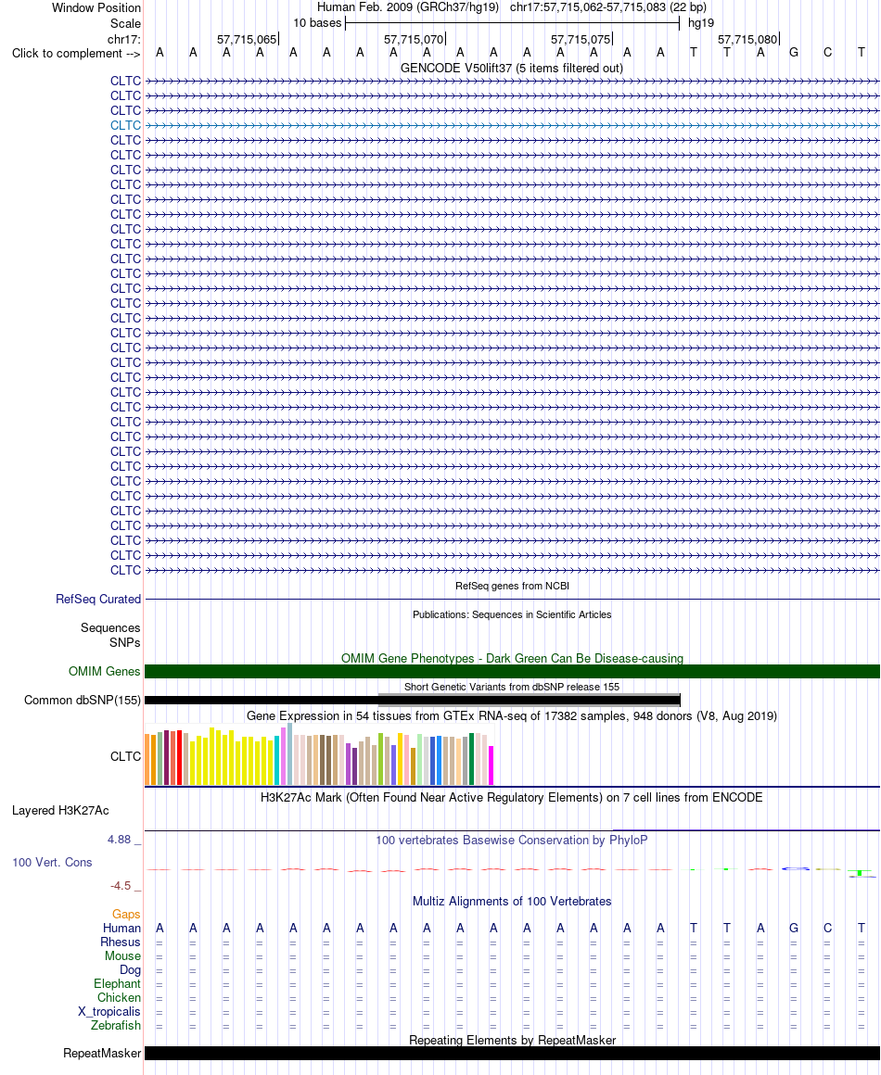Viewport: 881px width, 1075px height.
Task: Click base C in the Human alignment row
Action: [x=827, y=929]
